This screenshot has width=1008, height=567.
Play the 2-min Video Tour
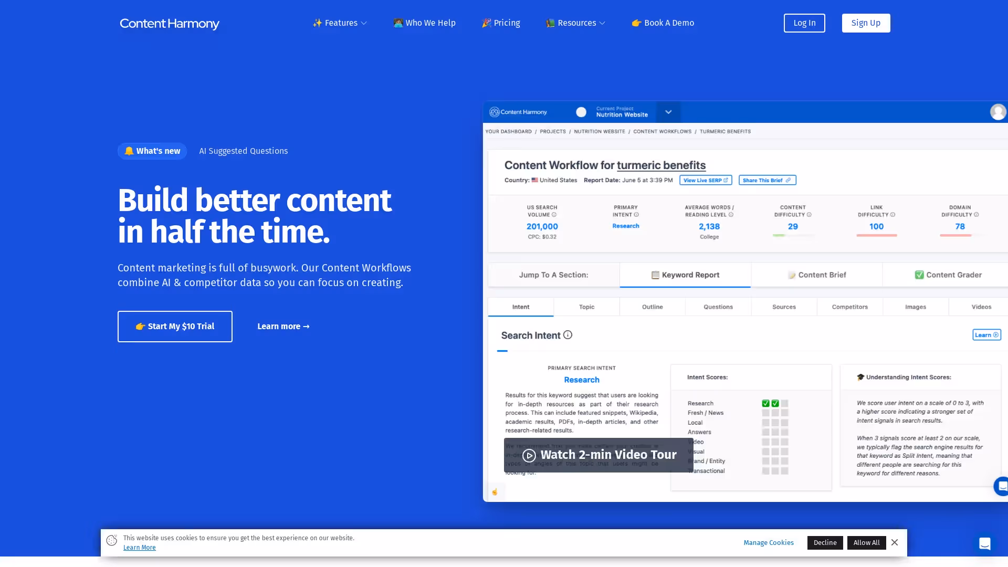tap(598, 455)
